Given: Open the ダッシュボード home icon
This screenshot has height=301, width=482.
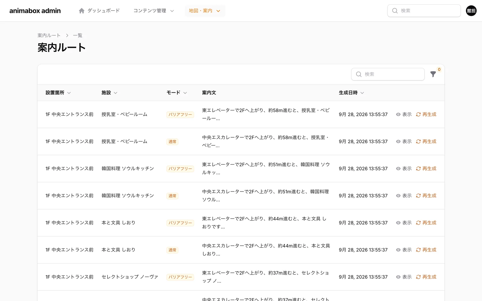Looking at the screenshot, I should 81,11.
